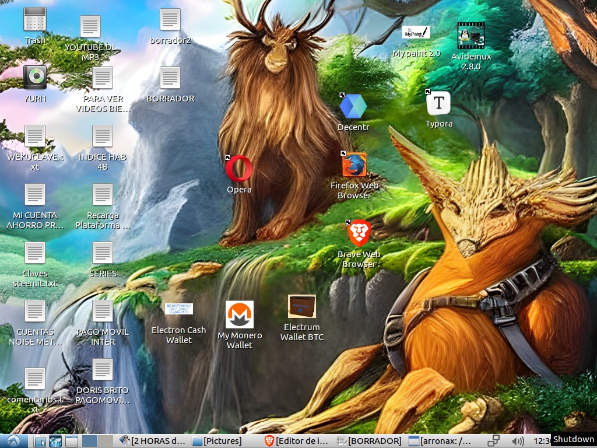Launch Firefox Web Browser shortcut
597x448 pixels.
tap(354, 164)
